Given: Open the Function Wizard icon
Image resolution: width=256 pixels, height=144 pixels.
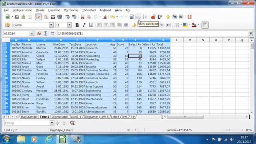Looking at the screenshot, I should 39,34.
